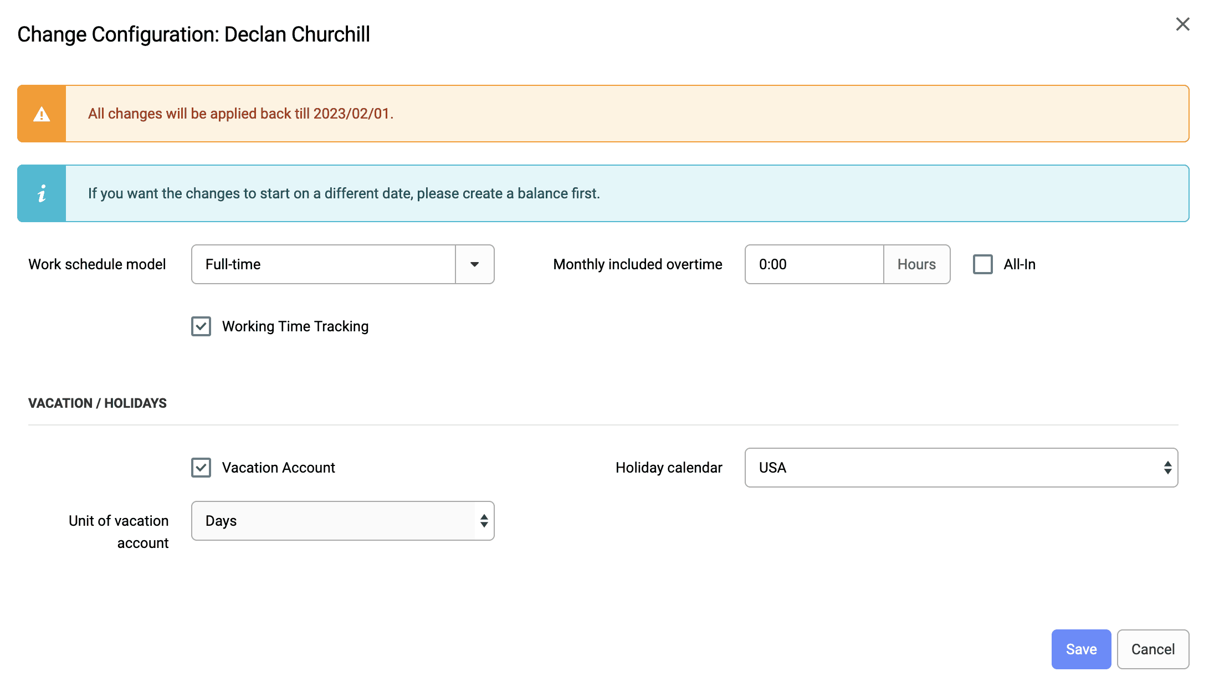Uncheck Working Time Tracking
Screen dimensions: 1209x687
pyautogui.click(x=201, y=326)
